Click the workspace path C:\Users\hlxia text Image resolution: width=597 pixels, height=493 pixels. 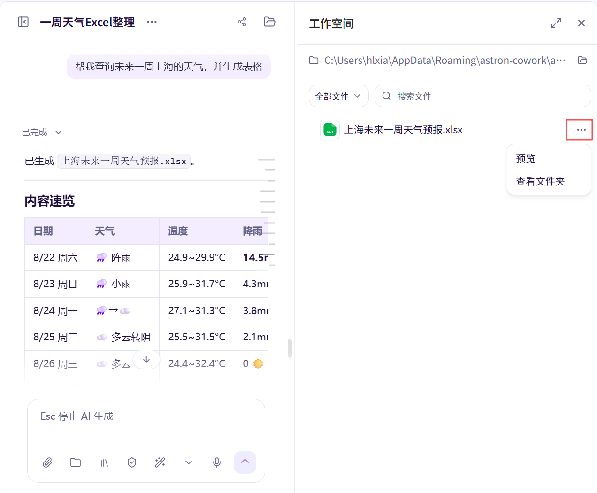tap(444, 60)
